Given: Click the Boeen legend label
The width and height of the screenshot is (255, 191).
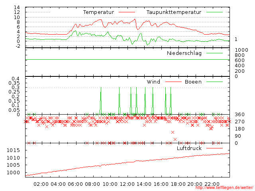Looking at the screenshot, I should pyautogui.click(x=193, y=82).
